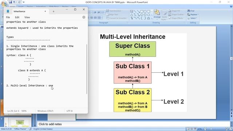Viewport: 233px width, 131px height.
Task: Open Notepad's File menu
Action: point(8,17)
